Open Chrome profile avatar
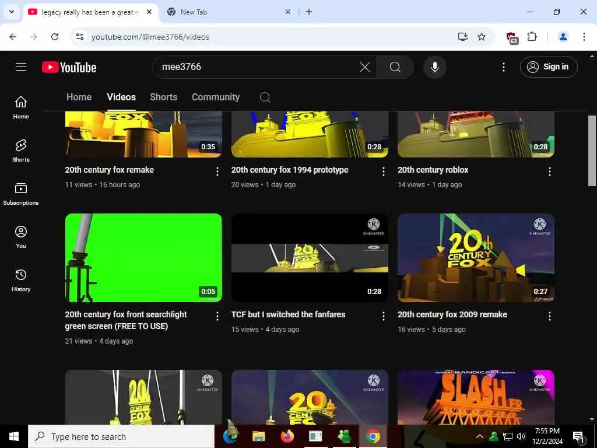Image resolution: width=597 pixels, height=448 pixels. tap(563, 37)
